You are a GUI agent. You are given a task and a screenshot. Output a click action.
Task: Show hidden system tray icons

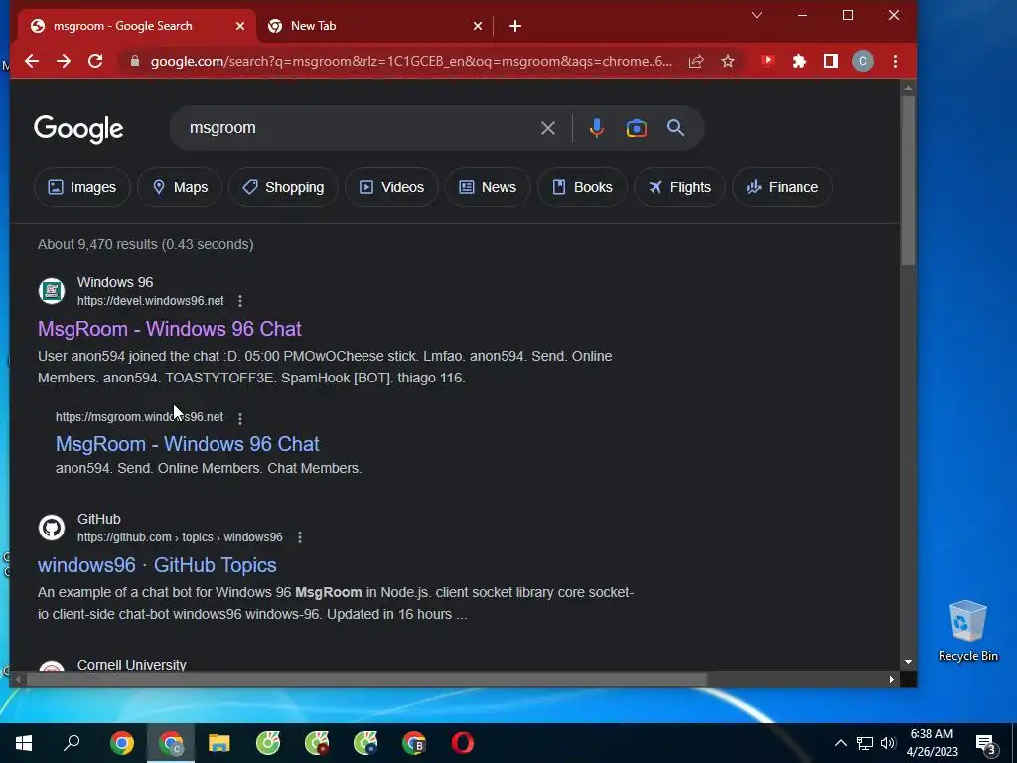[840, 743]
